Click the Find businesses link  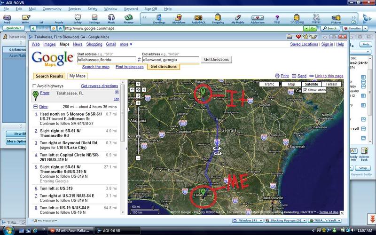coord(130,67)
